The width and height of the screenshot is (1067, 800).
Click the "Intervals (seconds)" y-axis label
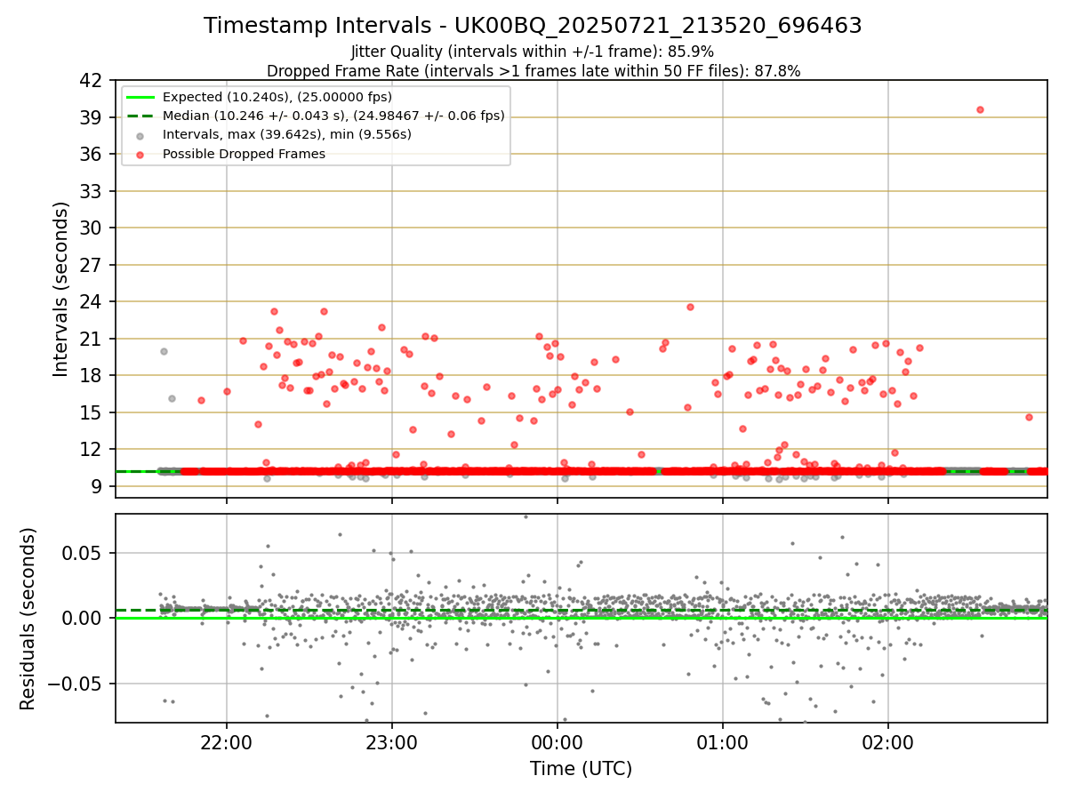(x=60, y=289)
